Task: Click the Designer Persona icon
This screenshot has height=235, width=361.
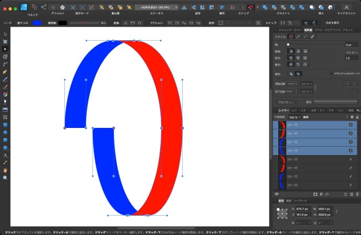Action: 24,7
